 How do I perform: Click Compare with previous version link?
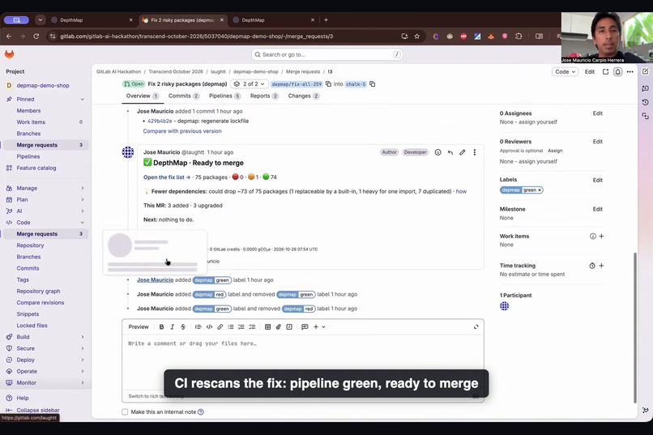tap(182, 131)
